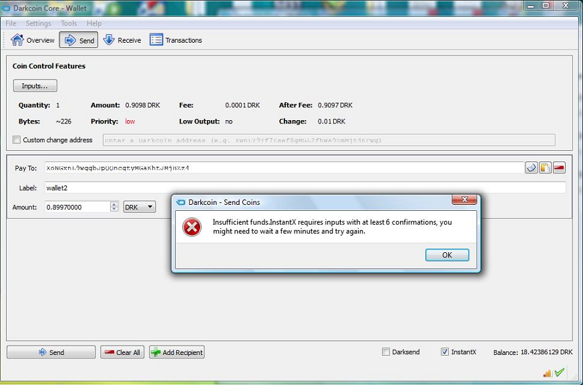
Task: Toggle the Darksend checkbox
Action: click(386, 352)
